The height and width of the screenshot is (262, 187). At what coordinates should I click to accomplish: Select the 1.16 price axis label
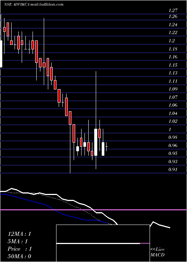(173, 57)
